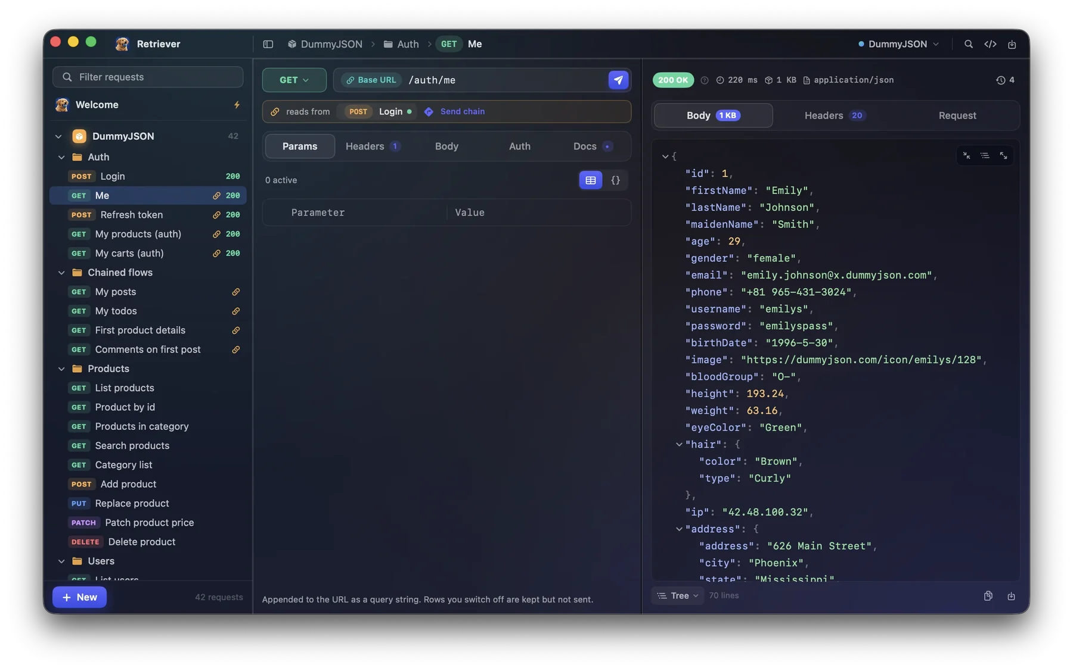Collapse the Products folder
1073x671 pixels.
coord(61,369)
